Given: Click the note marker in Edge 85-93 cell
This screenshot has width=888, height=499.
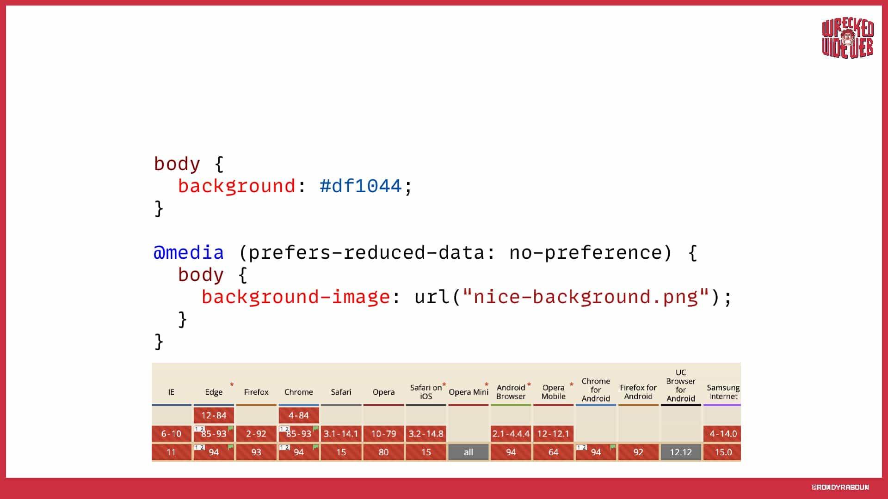Looking at the screenshot, I should (x=199, y=429).
